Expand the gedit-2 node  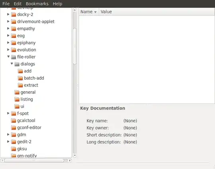(8, 141)
